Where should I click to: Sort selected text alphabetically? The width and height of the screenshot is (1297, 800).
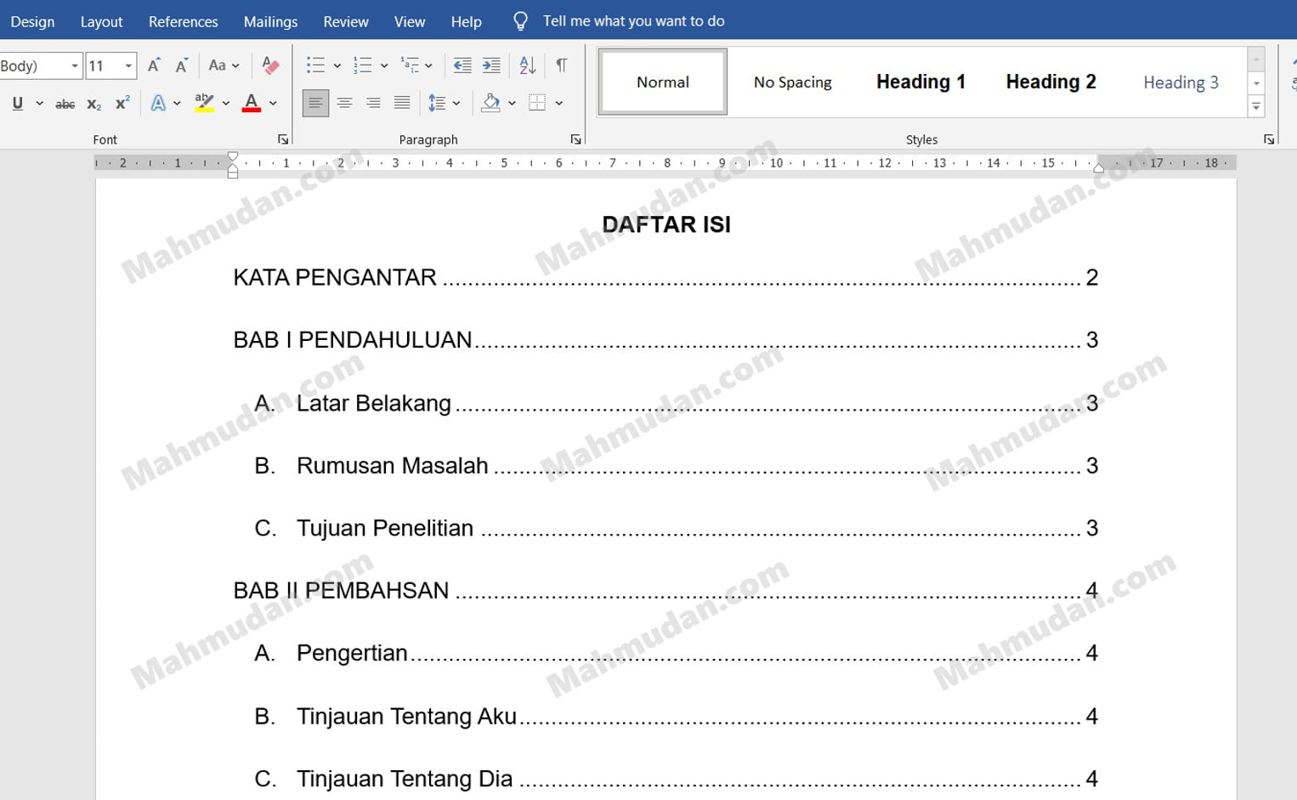tap(528, 65)
